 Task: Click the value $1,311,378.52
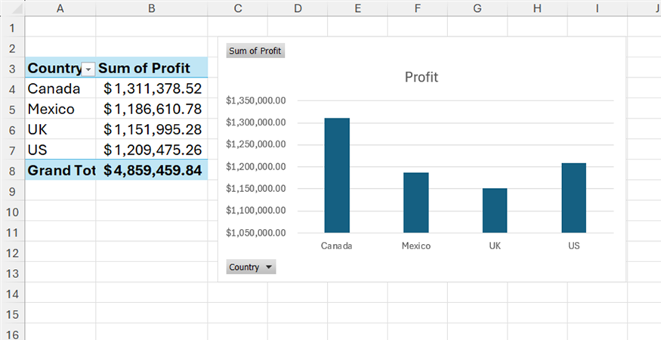click(x=152, y=88)
